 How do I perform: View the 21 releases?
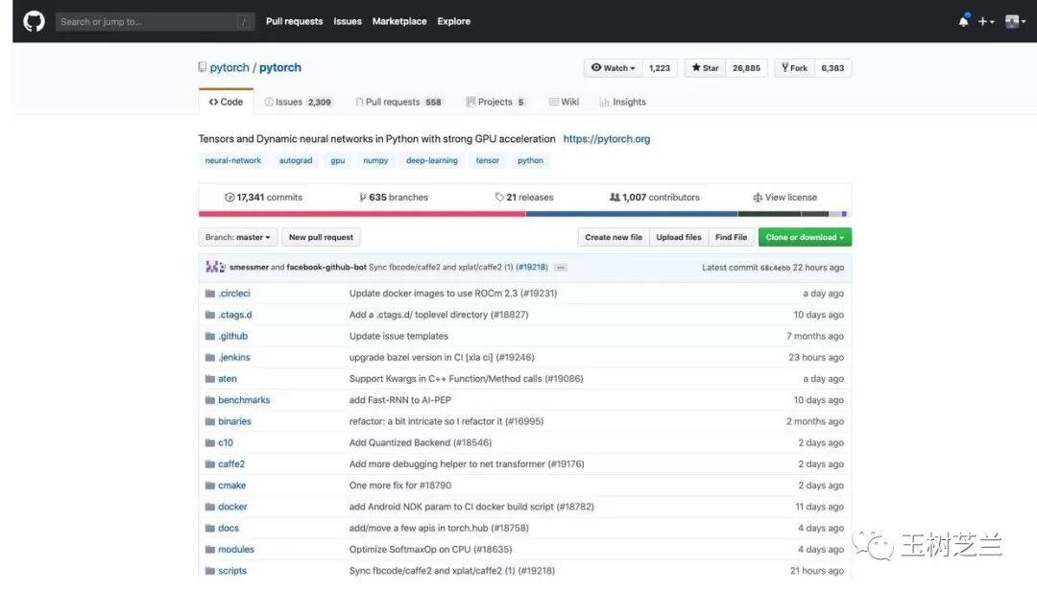[524, 197]
